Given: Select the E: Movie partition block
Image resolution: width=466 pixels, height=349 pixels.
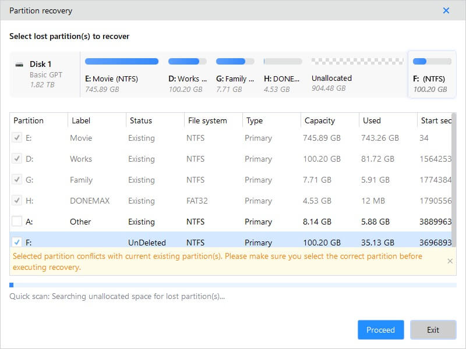Looking at the screenshot, I should tap(122, 75).
